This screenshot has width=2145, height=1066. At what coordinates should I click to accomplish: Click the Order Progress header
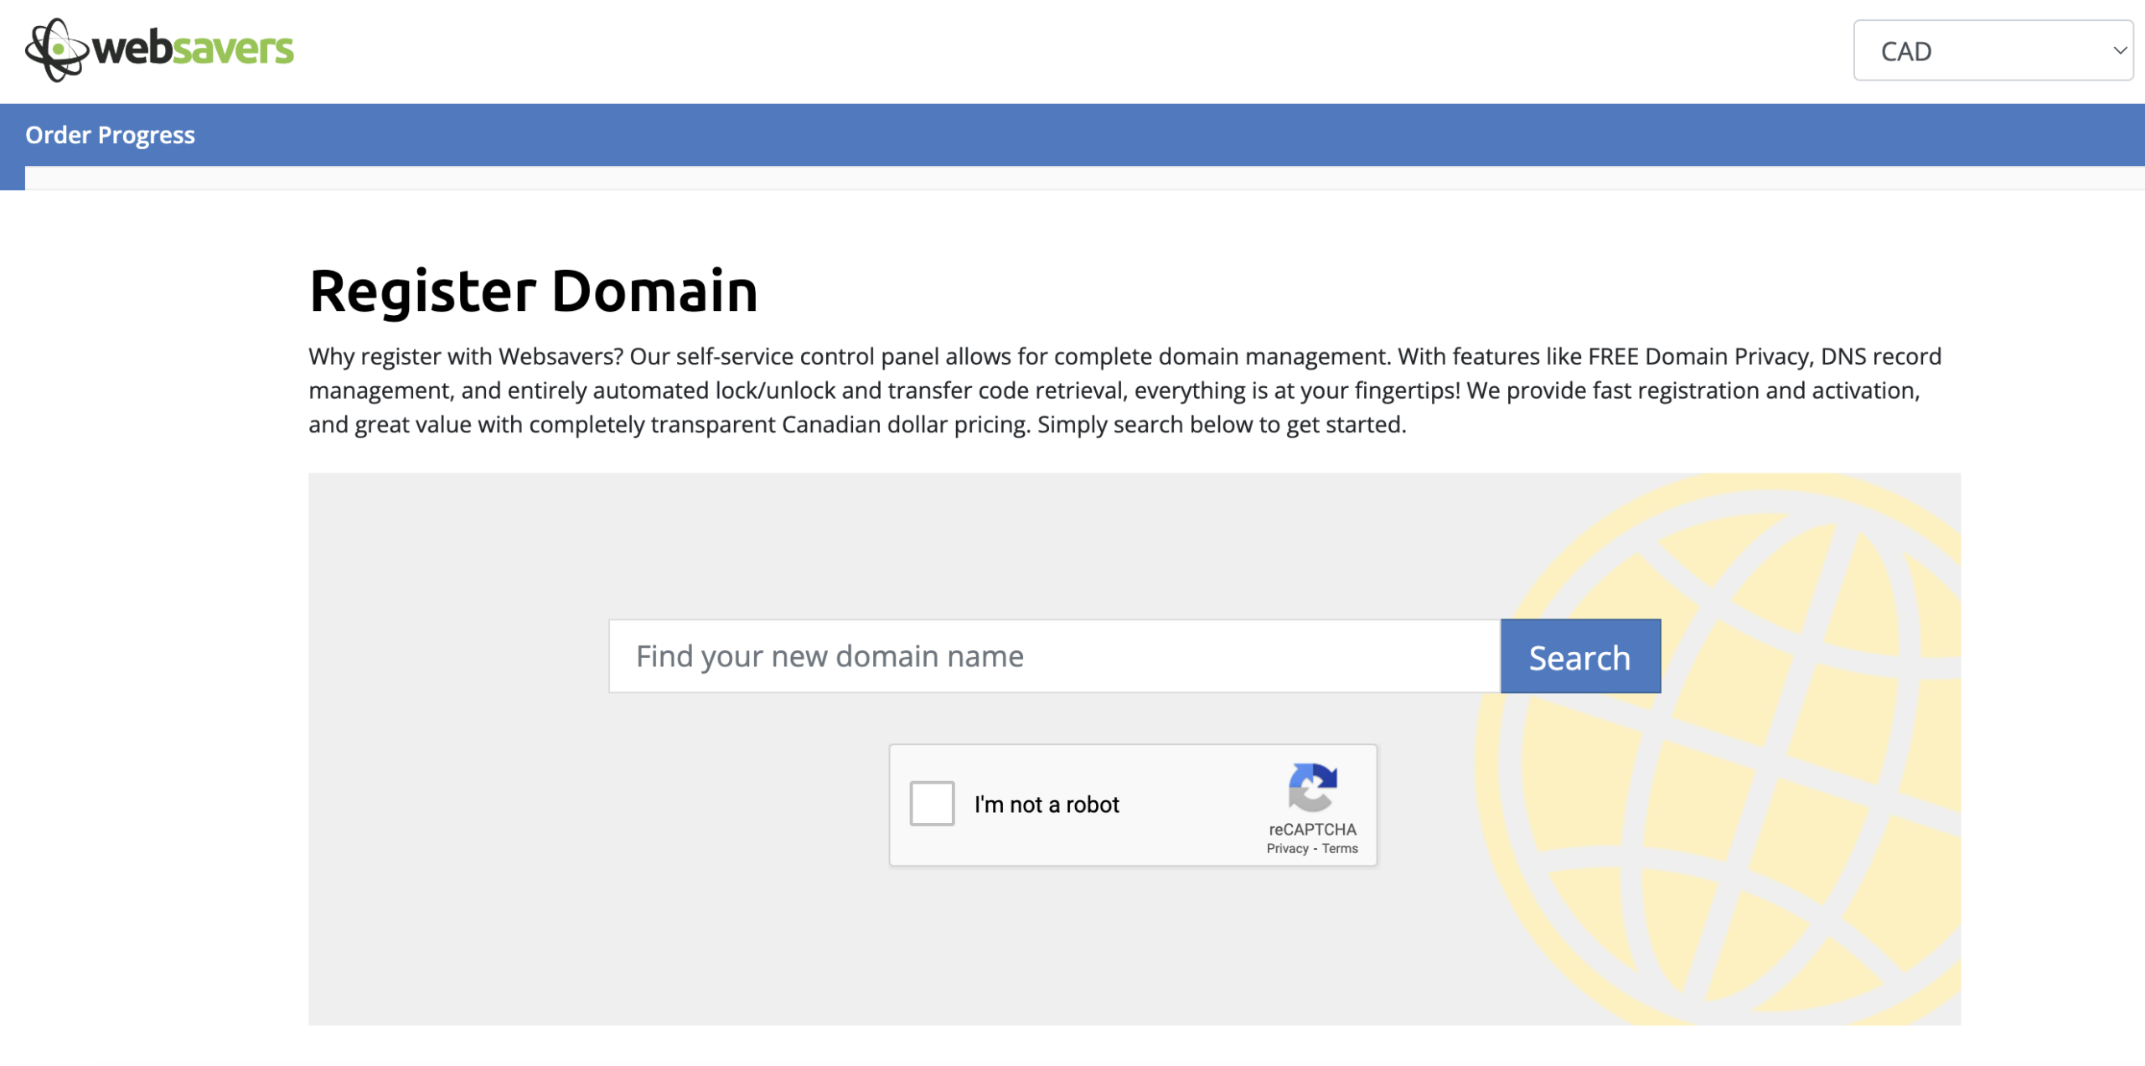[x=110, y=135]
